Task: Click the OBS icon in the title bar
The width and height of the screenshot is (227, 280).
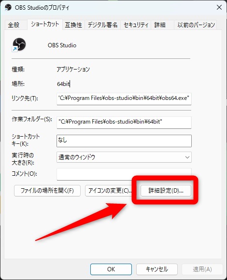Action: pos(8,8)
